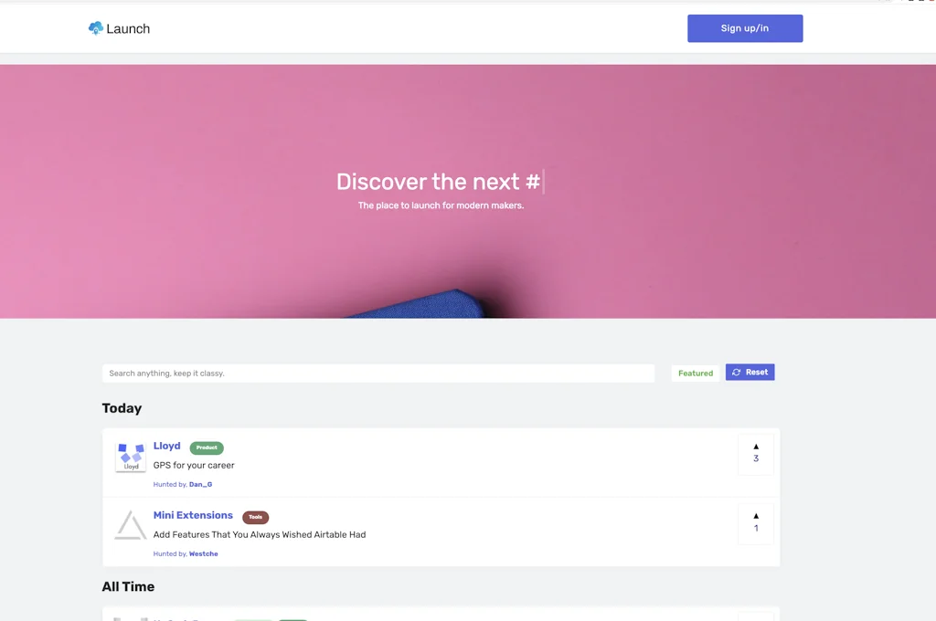This screenshot has width=936, height=621.
Task: Click the 'GPS for your career' description
Action: click(x=194, y=466)
